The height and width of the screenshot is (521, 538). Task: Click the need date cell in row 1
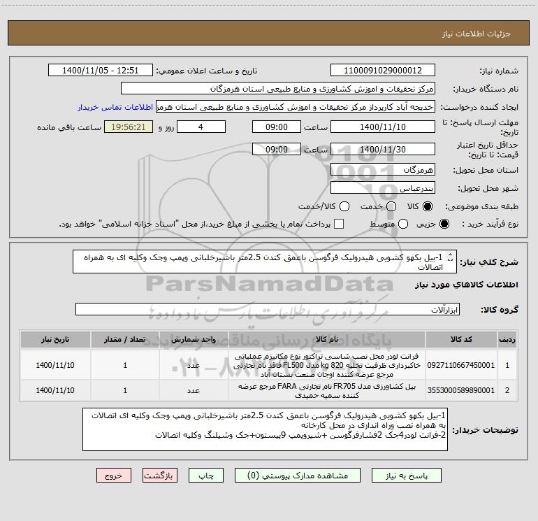55,365
